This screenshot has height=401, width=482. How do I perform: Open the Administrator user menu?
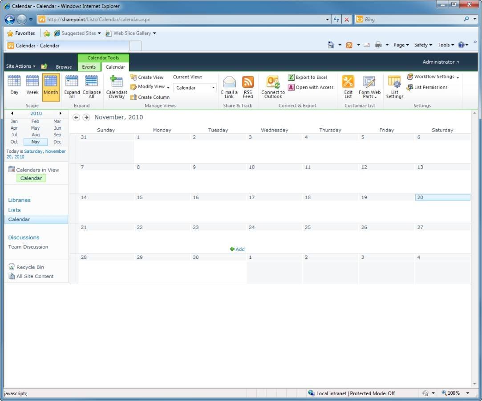click(441, 62)
